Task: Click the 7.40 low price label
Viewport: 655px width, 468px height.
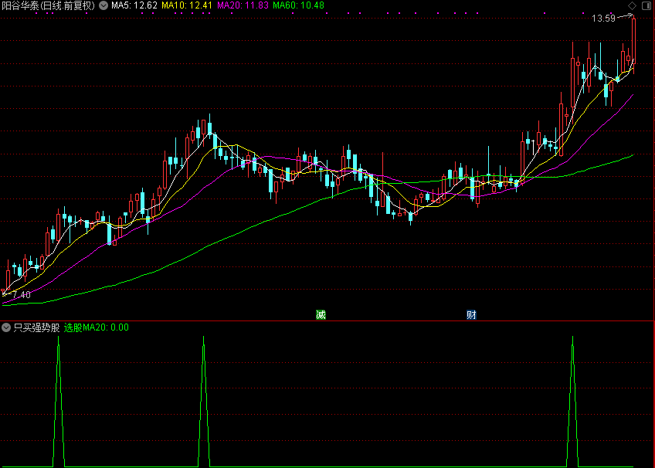Action: [22, 295]
